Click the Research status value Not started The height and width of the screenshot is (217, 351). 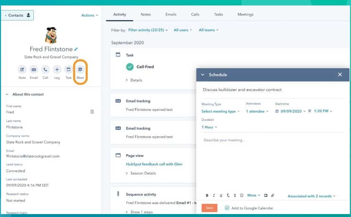(15, 201)
